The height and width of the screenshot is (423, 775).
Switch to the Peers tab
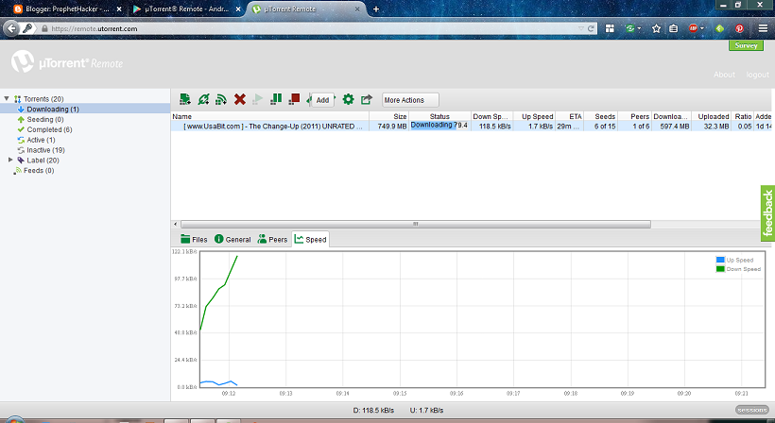tap(272, 240)
